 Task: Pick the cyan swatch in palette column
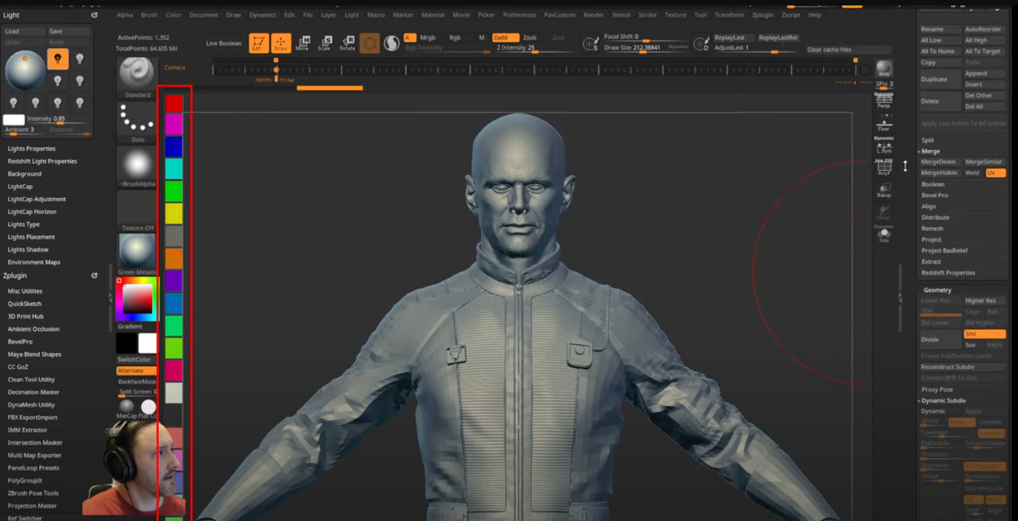pyautogui.click(x=174, y=169)
